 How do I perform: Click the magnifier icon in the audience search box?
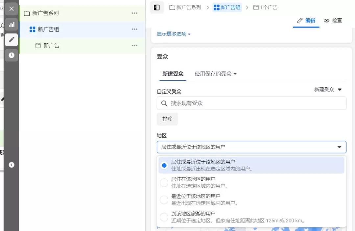[x=164, y=103]
